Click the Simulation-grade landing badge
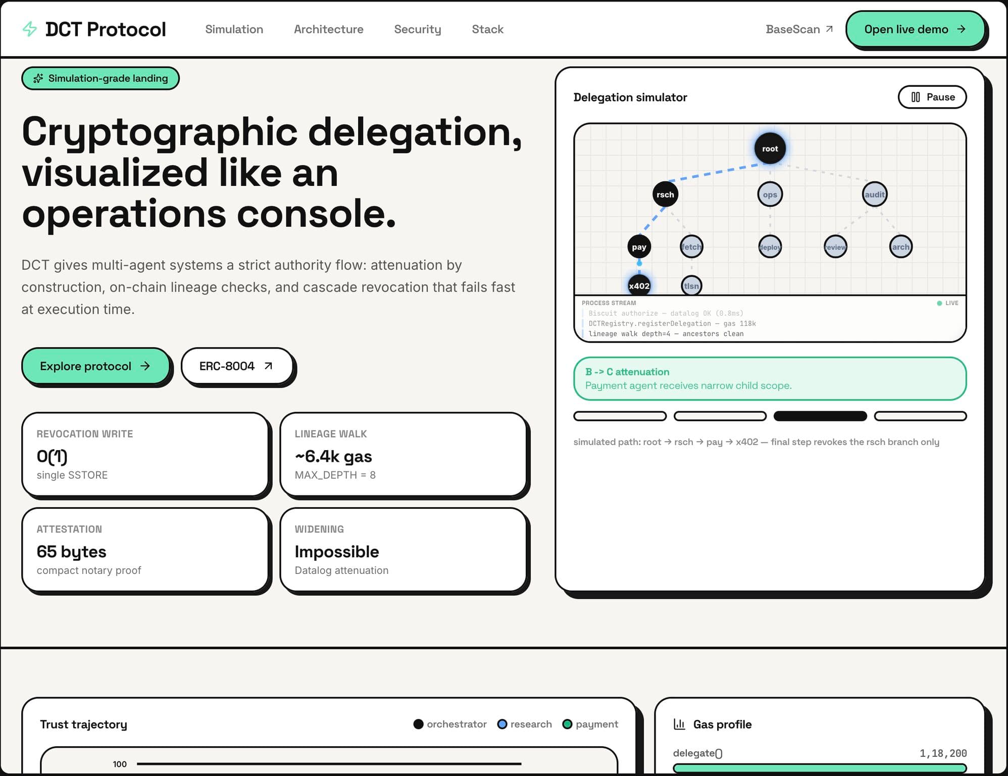This screenshot has height=776, width=1008. [100, 78]
